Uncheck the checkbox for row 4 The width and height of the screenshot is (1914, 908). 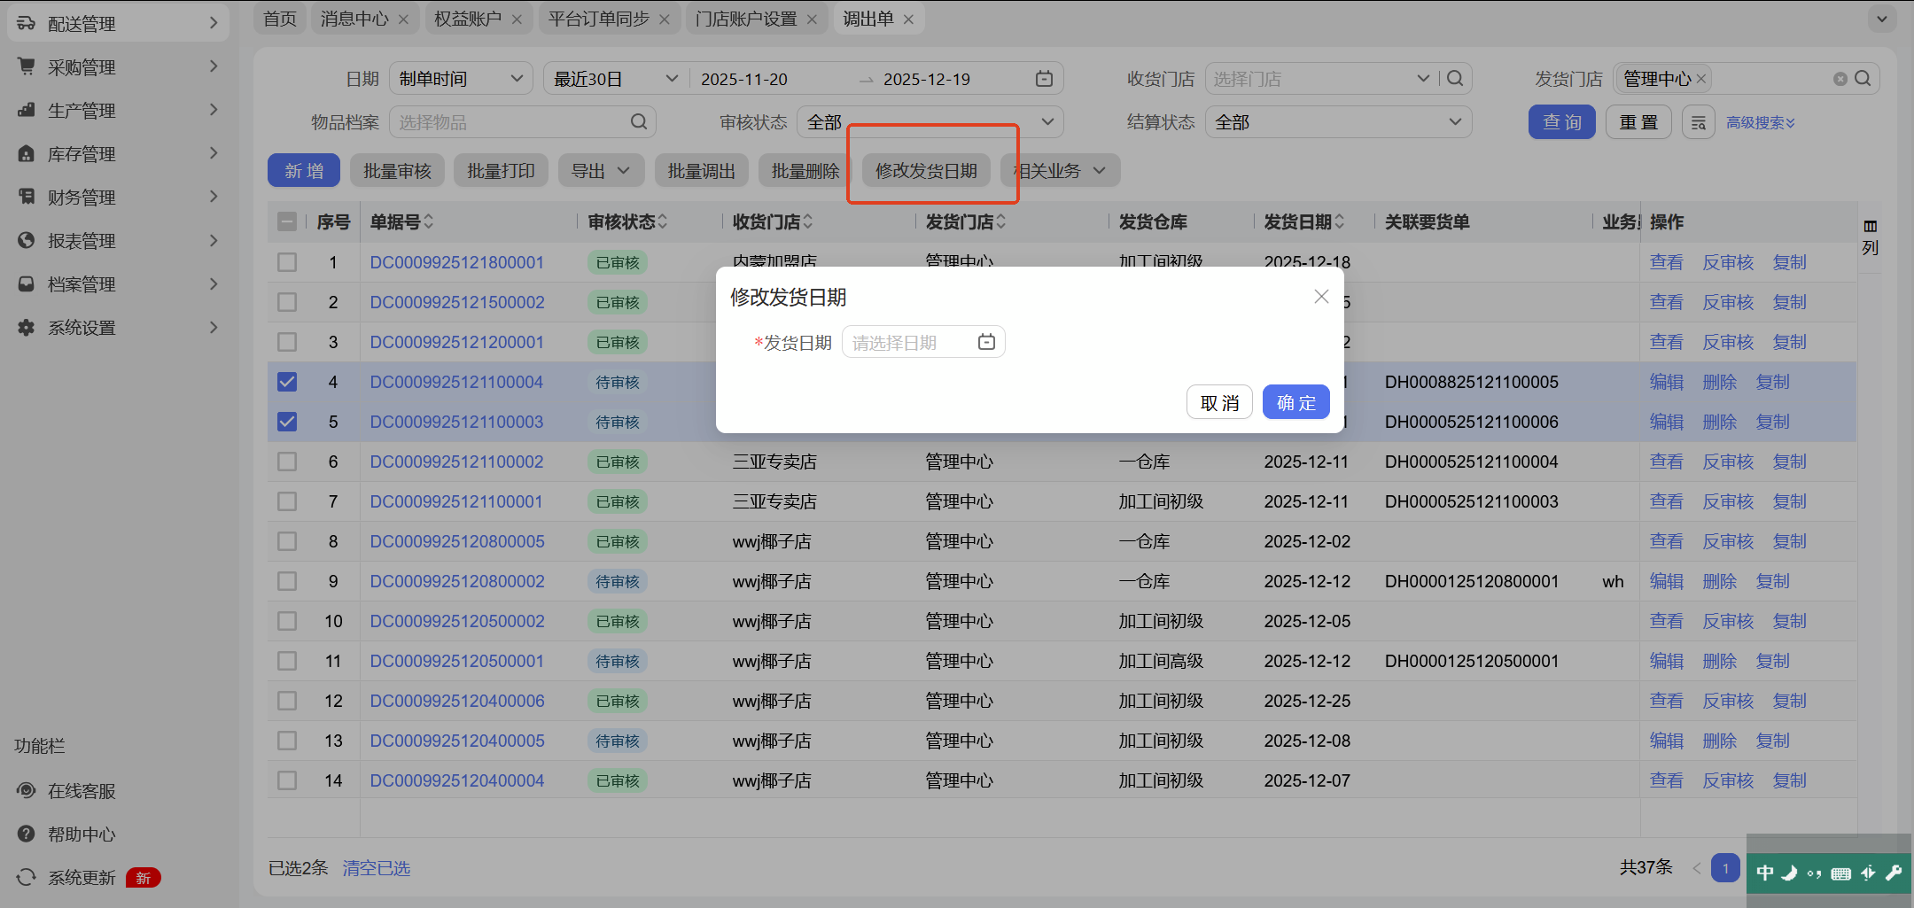coord(287,382)
